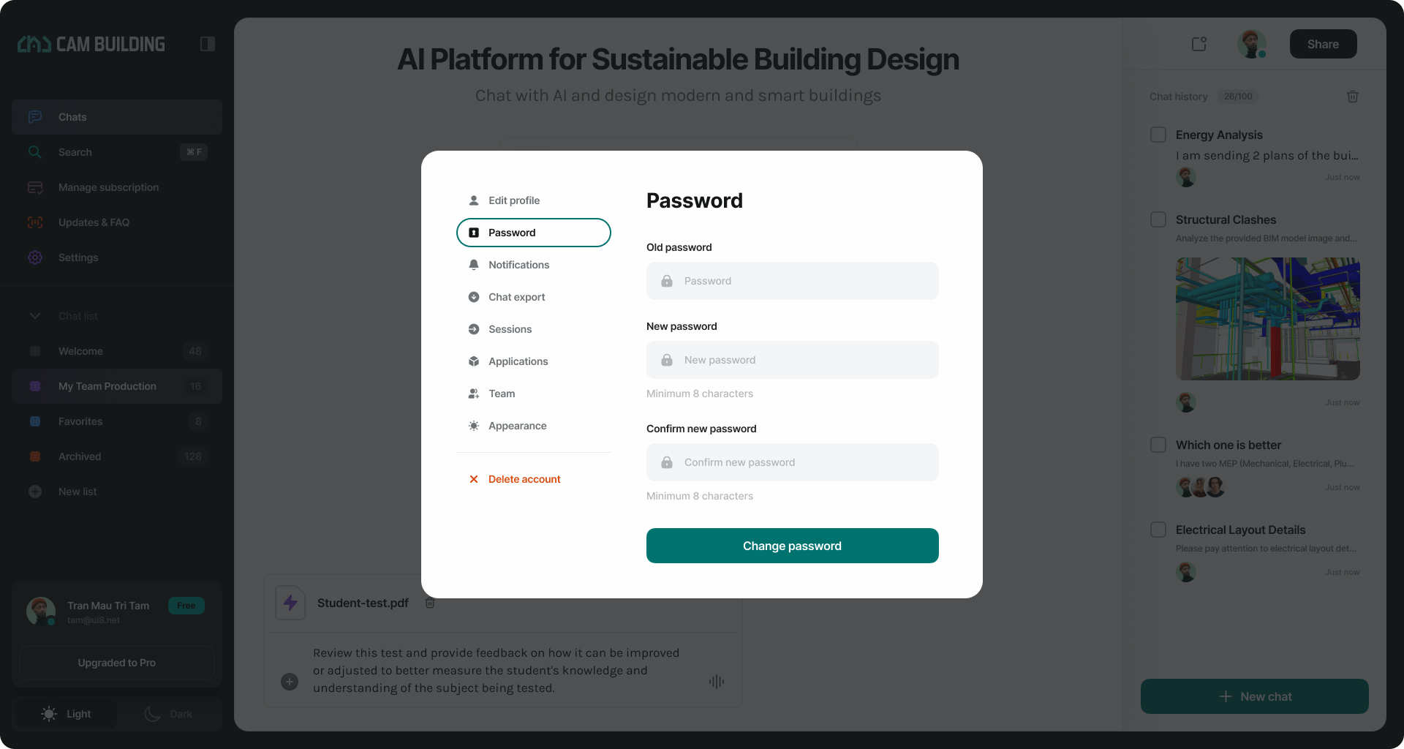Focus the Old password input field
The image size is (1404, 749).
coord(793,281)
